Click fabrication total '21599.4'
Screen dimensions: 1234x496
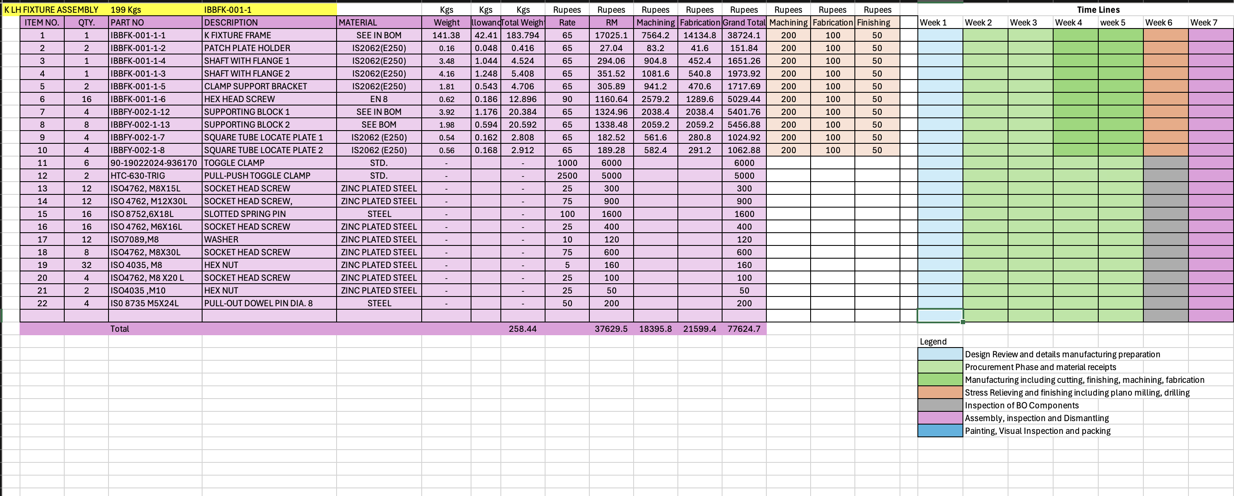tap(700, 329)
